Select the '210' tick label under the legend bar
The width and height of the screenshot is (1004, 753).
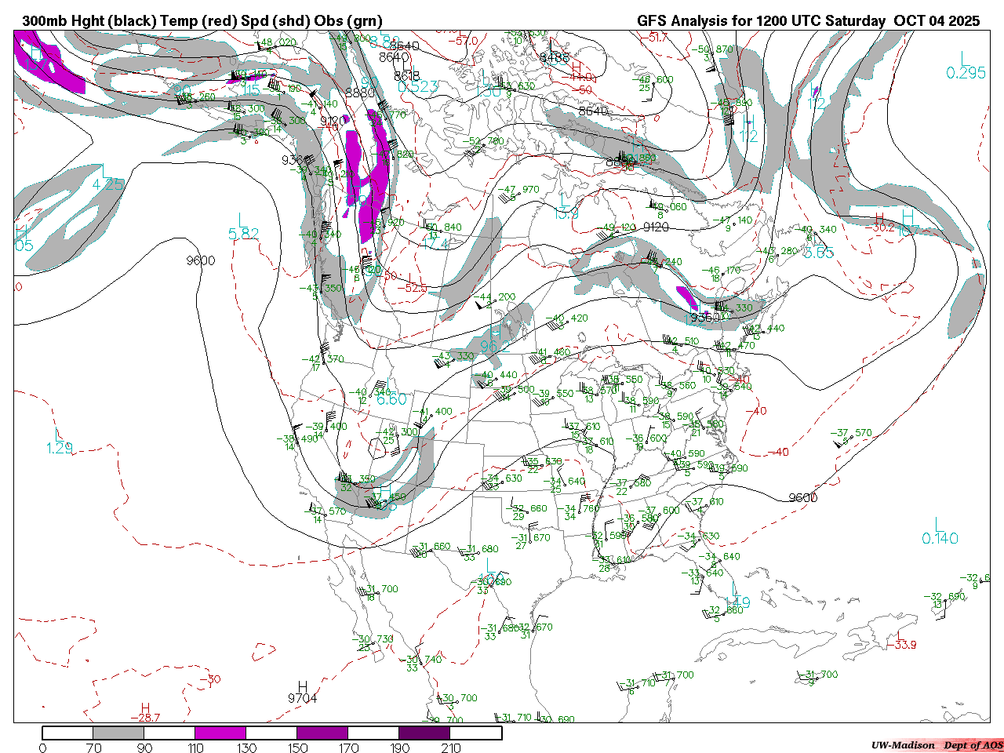(x=450, y=748)
